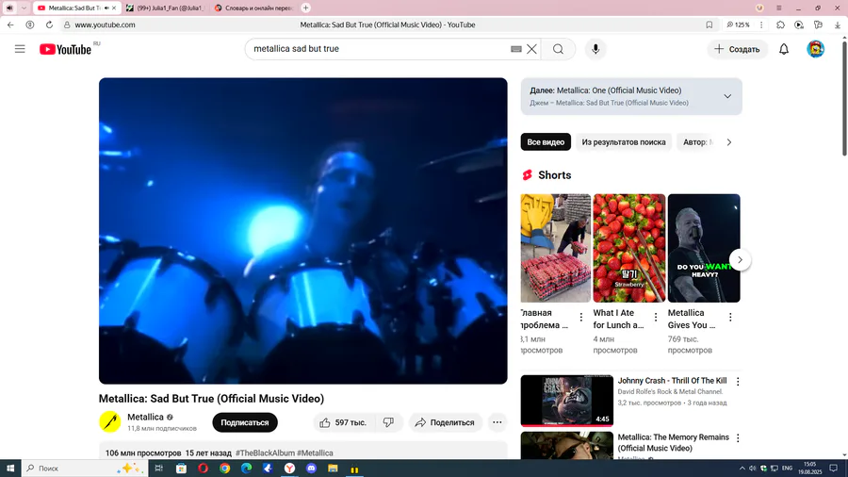Viewport: 848px width, 477px height.
Task: Select the Все видео filter chip
Action: coord(546,142)
